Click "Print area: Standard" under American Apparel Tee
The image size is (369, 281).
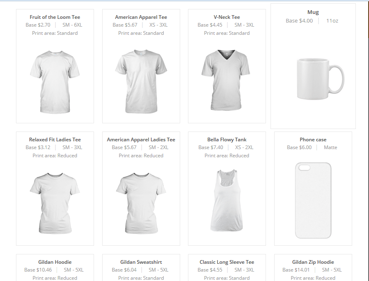[141, 33]
